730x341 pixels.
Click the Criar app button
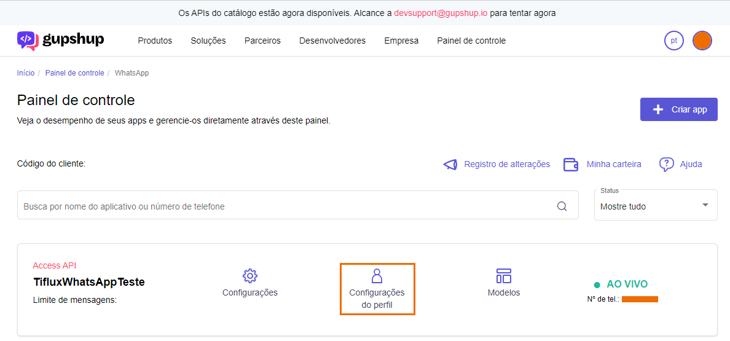click(679, 109)
